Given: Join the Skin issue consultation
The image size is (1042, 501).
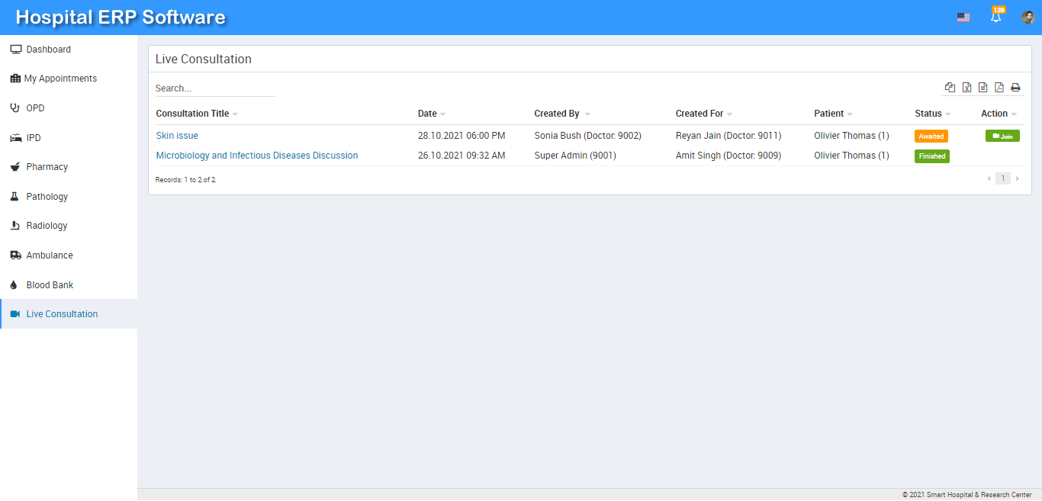Looking at the screenshot, I should pos(1002,136).
